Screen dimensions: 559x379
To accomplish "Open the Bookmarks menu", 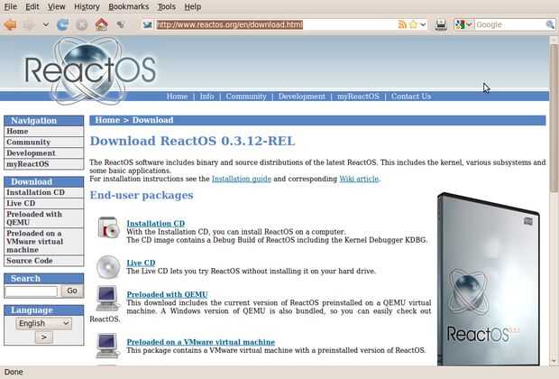I will [129, 7].
